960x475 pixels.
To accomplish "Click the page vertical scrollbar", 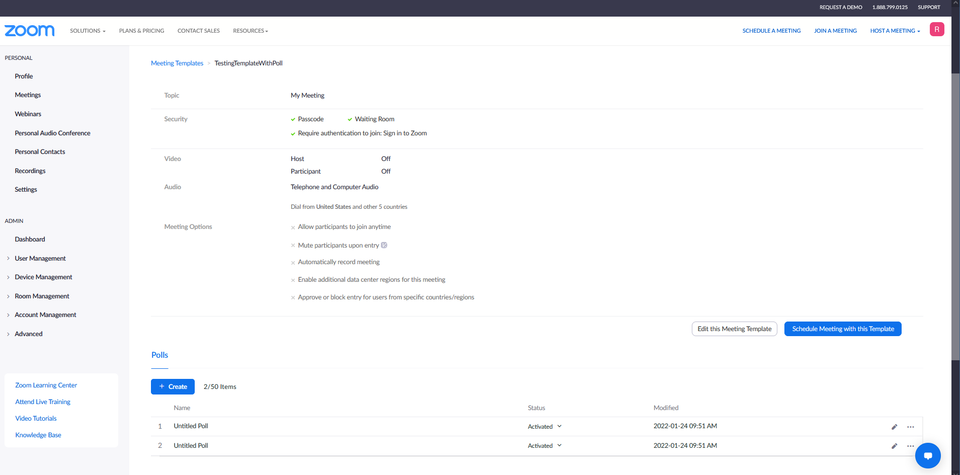I will point(955,216).
